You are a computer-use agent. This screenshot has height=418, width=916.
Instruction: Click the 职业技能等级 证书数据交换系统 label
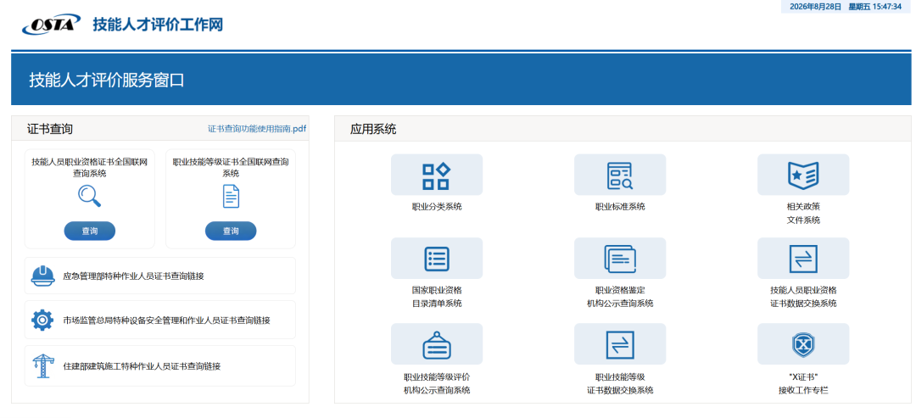tap(620, 383)
